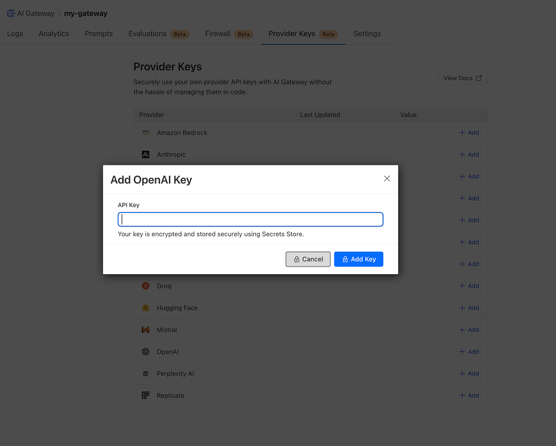Add a key for Replicate
The height and width of the screenshot is (446, 556).
click(x=469, y=395)
